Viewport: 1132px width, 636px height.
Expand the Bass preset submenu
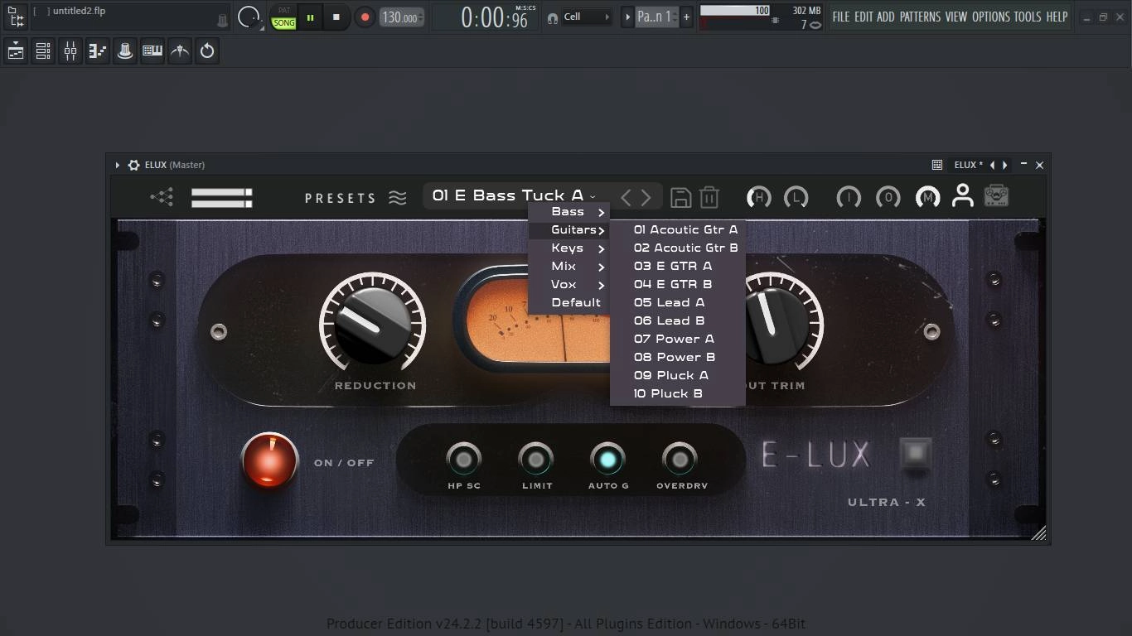coord(569,212)
